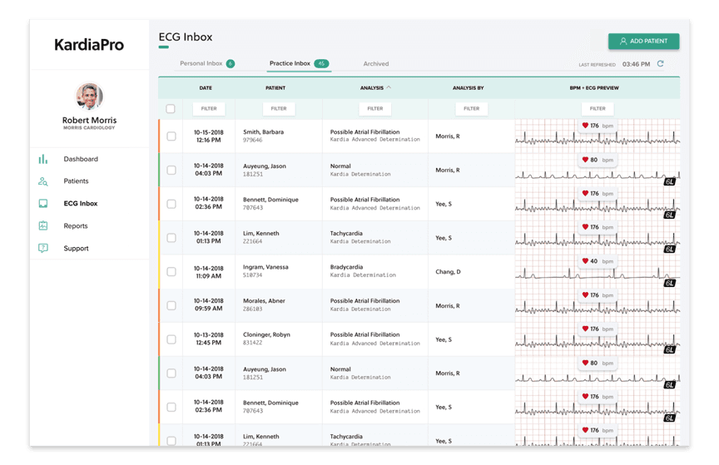Open the Filter under Analysis By column
Image resolution: width=719 pixels, height=465 pixels.
471,109
